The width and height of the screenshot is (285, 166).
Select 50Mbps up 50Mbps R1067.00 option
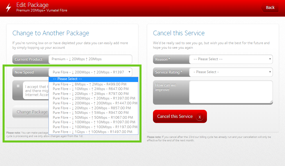click(x=93, y=118)
